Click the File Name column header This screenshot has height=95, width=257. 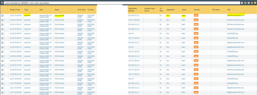219,10
